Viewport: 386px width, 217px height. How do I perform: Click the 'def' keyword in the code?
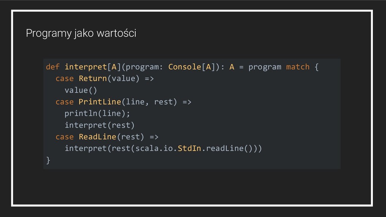click(x=52, y=67)
